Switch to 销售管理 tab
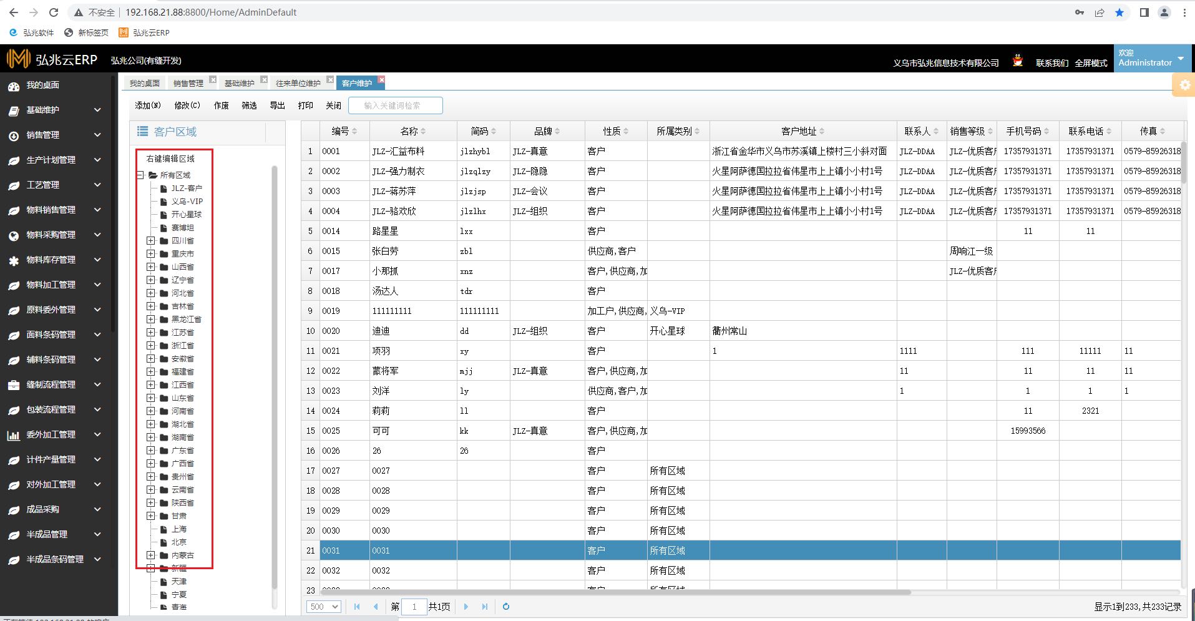Screen dimensions: 1195x621 click(188, 83)
